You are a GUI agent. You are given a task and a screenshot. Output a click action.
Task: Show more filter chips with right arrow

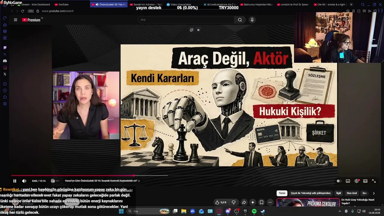[x=374, y=193]
